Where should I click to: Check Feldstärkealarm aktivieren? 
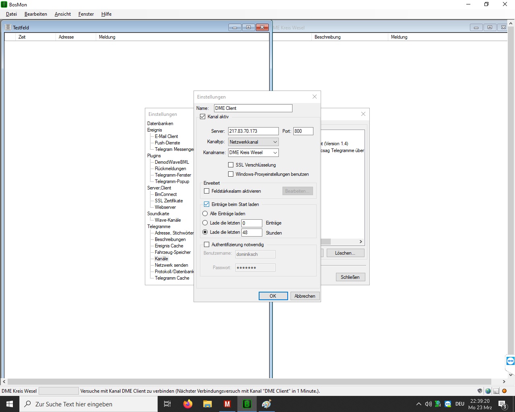(206, 191)
